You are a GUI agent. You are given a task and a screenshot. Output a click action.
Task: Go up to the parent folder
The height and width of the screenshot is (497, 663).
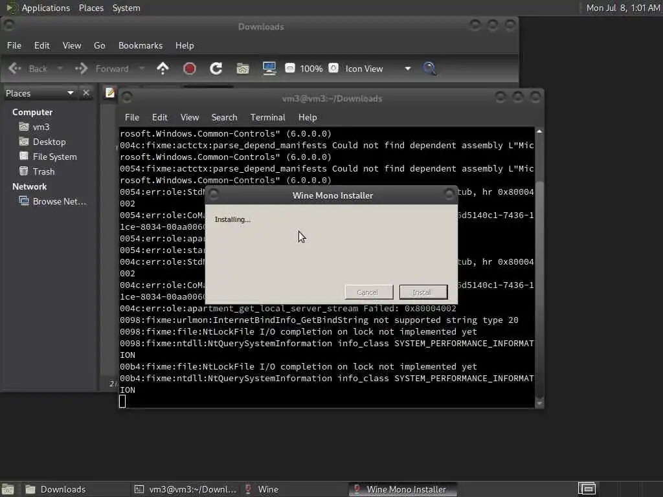pos(163,69)
